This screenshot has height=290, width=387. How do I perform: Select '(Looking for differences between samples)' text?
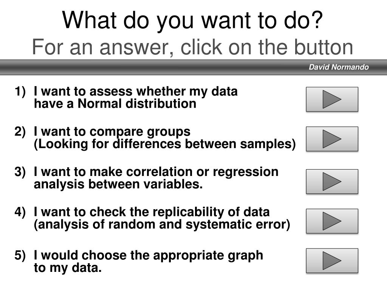pos(165,144)
